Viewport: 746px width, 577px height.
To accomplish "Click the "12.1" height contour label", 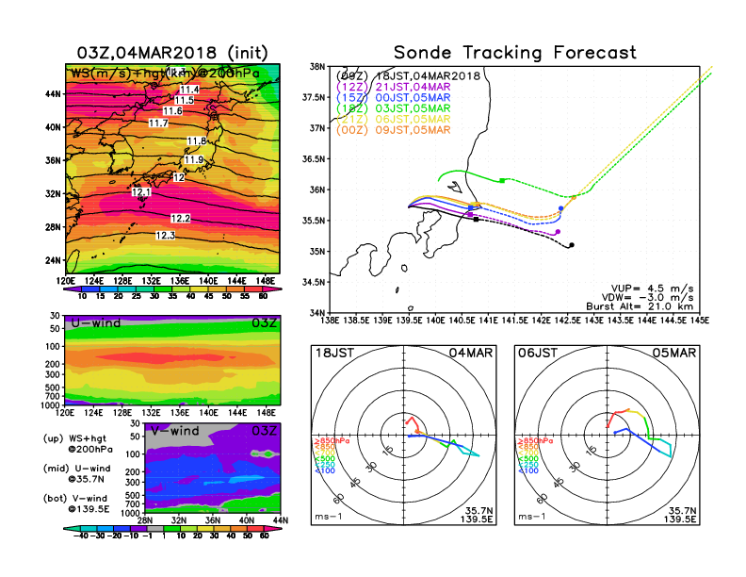I will coord(141,191).
